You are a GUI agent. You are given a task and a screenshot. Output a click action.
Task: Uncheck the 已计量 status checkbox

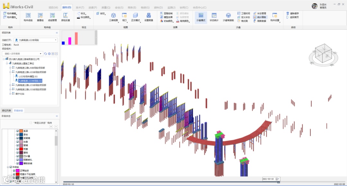coord(17,156)
